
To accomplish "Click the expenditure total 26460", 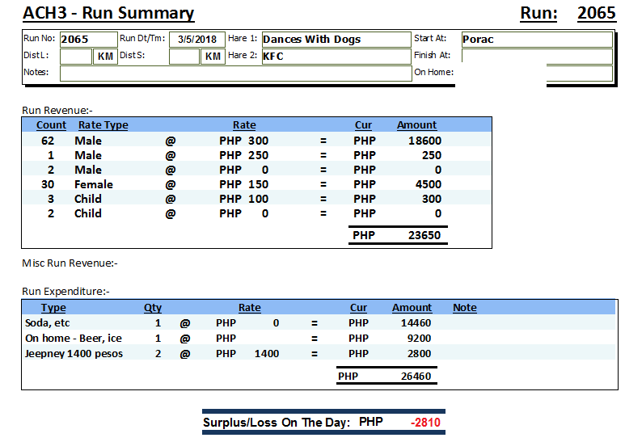I will (x=416, y=377).
